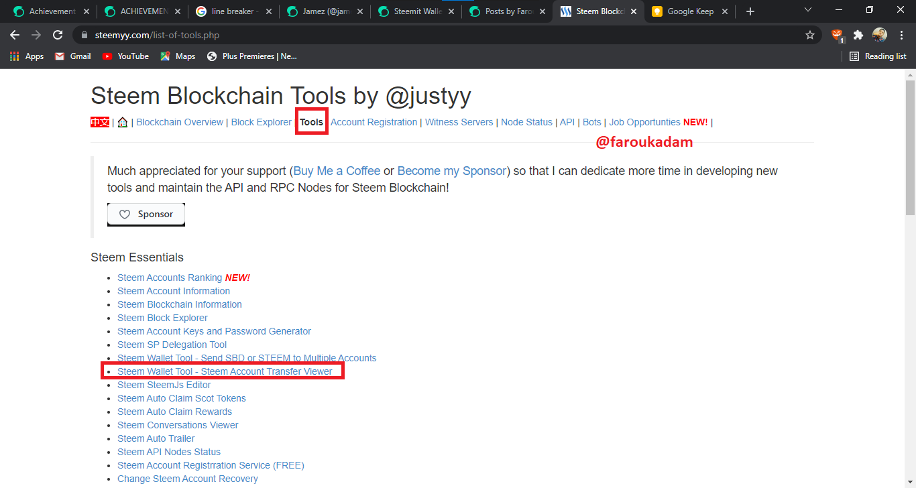The height and width of the screenshot is (488, 916).
Task: Switch to the Jamez tab
Action: [x=325, y=11]
